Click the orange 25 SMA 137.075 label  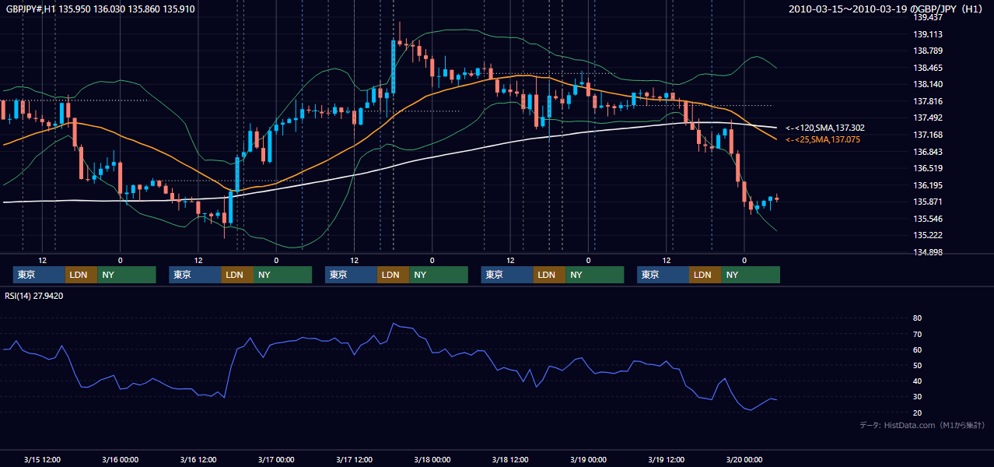pos(823,139)
